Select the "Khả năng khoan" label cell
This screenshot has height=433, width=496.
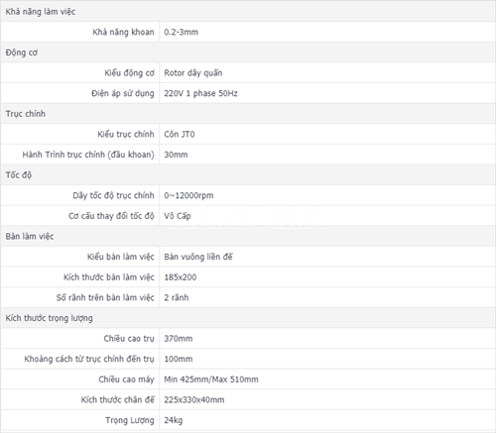[x=80, y=32]
